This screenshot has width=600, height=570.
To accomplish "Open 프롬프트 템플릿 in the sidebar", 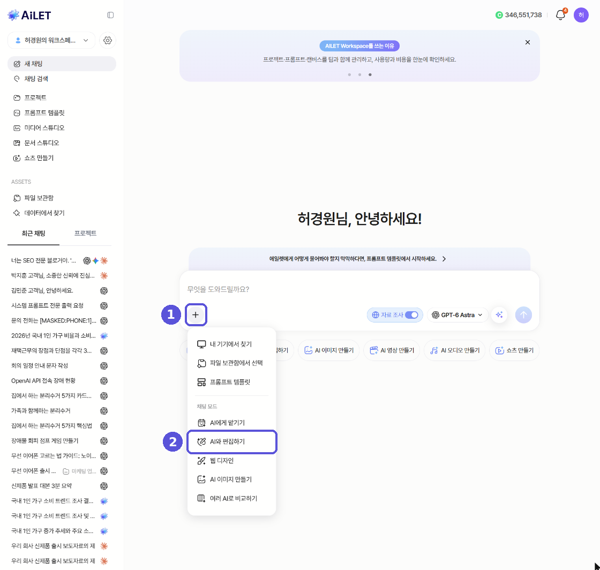I will (62, 113).
